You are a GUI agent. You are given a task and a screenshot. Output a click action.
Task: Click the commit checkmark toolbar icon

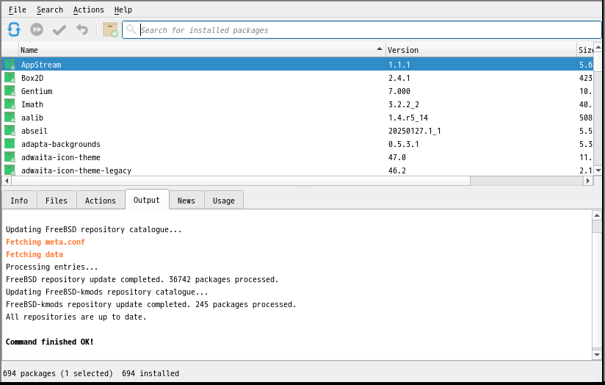click(59, 29)
